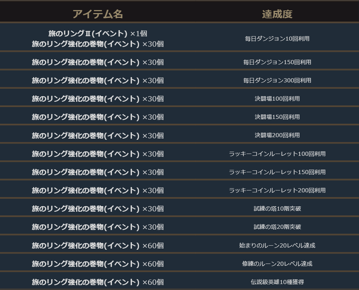
Task: Select the 毎日ダンジョン150回利用 achievement text
Action: pyautogui.click(x=277, y=62)
